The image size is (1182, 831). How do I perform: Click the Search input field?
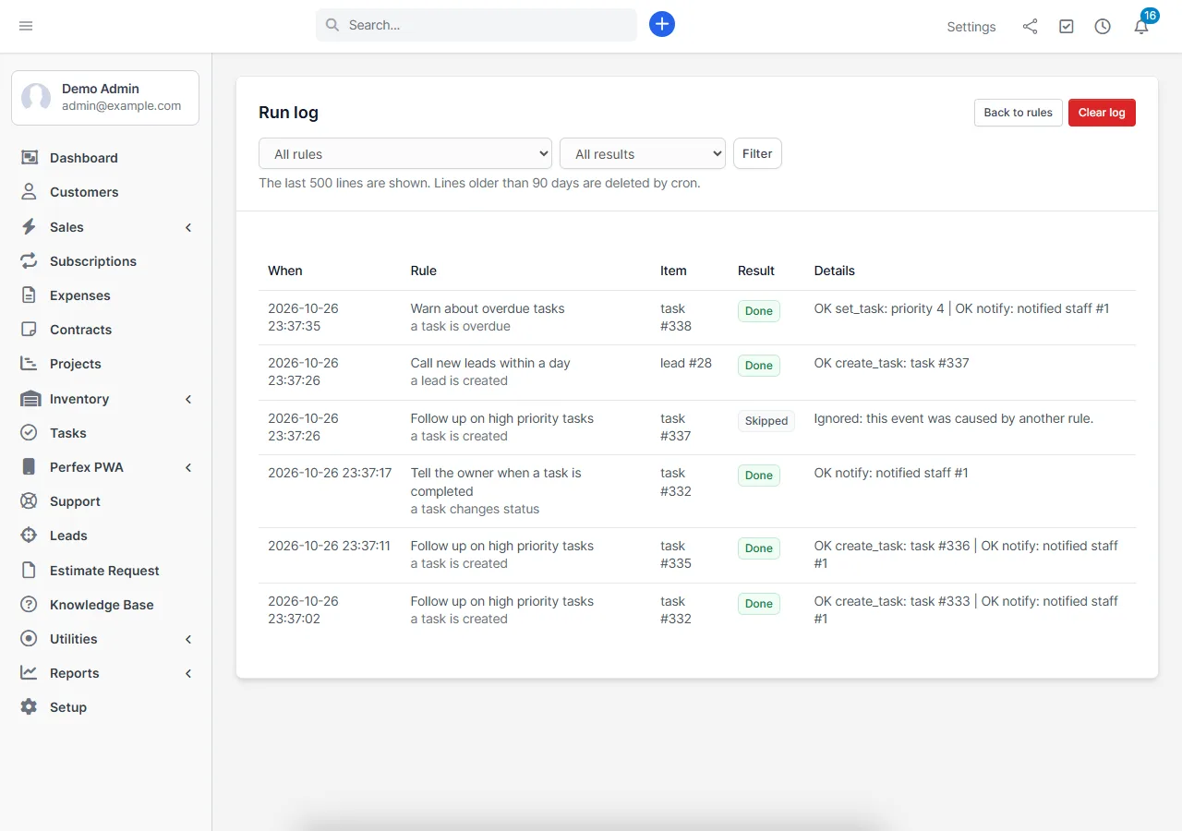click(476, 25)
